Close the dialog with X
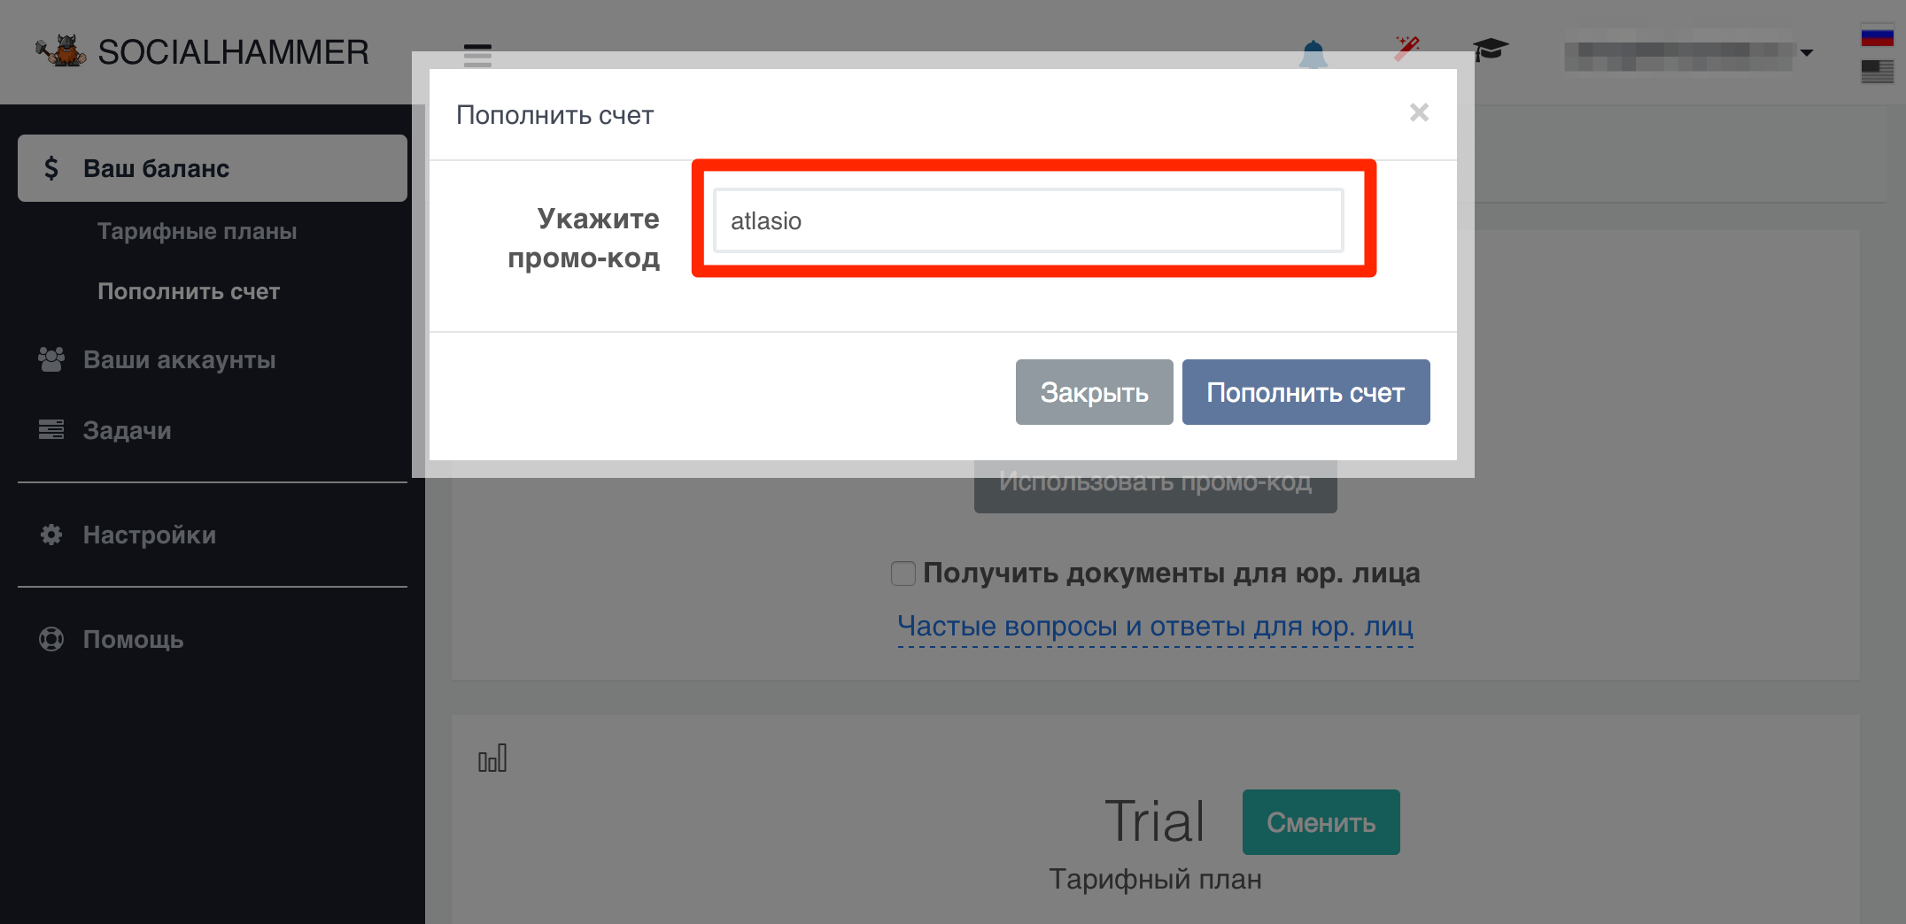 pyautogui.click(x=1419, y=112)
